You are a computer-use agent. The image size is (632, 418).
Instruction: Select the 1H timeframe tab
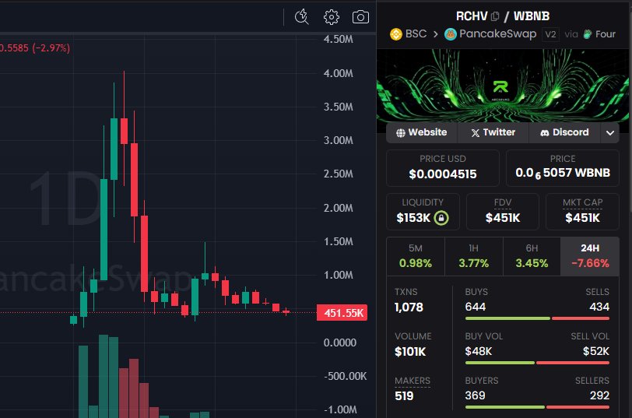click(x=473, y=256)
